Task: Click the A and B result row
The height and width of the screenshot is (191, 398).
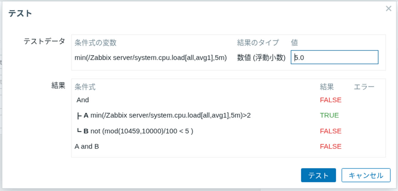Action: pos(87,146)
